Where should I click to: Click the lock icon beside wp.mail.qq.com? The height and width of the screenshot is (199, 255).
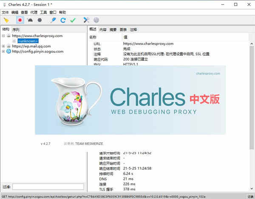(x=8, y=46)
